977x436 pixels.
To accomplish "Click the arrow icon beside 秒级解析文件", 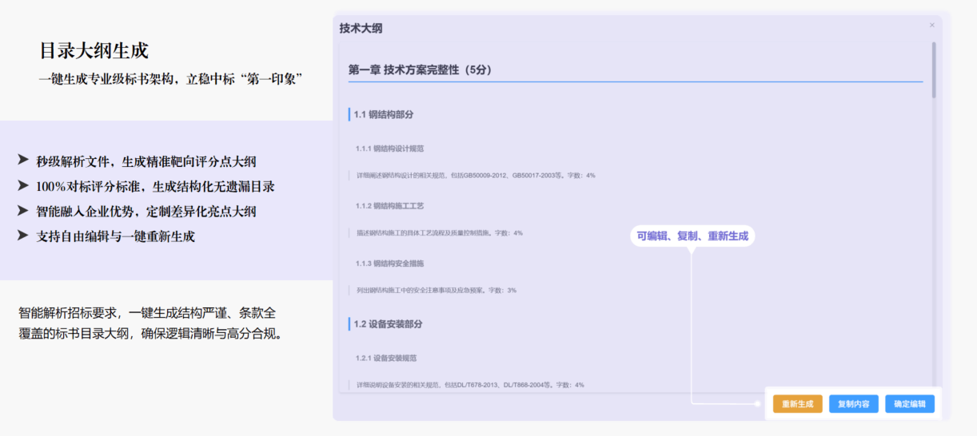I will point(22,161).
